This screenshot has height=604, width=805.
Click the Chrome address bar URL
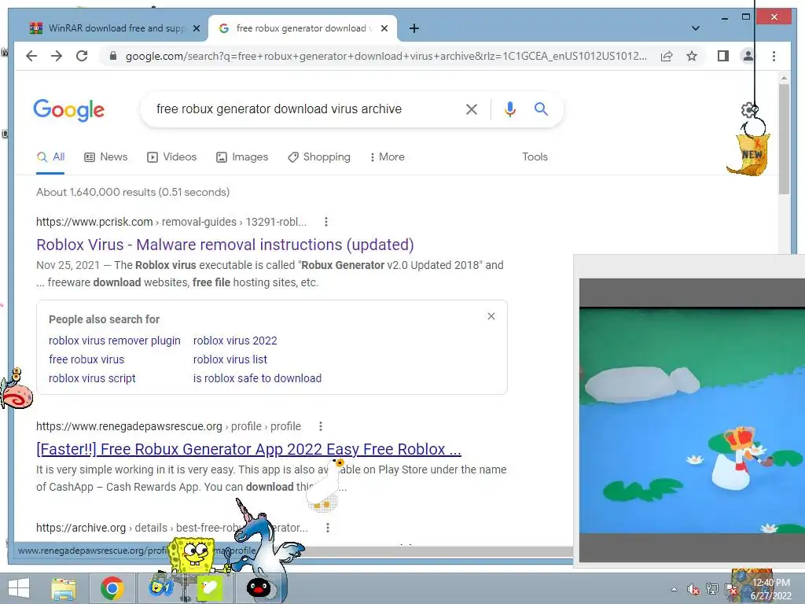pyautogui.click(x=386, y=56)
